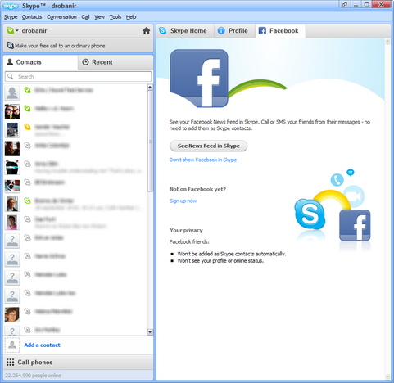
Task: Open the online status dropdown beside drobanir
Action: click(x=12, y=30)
